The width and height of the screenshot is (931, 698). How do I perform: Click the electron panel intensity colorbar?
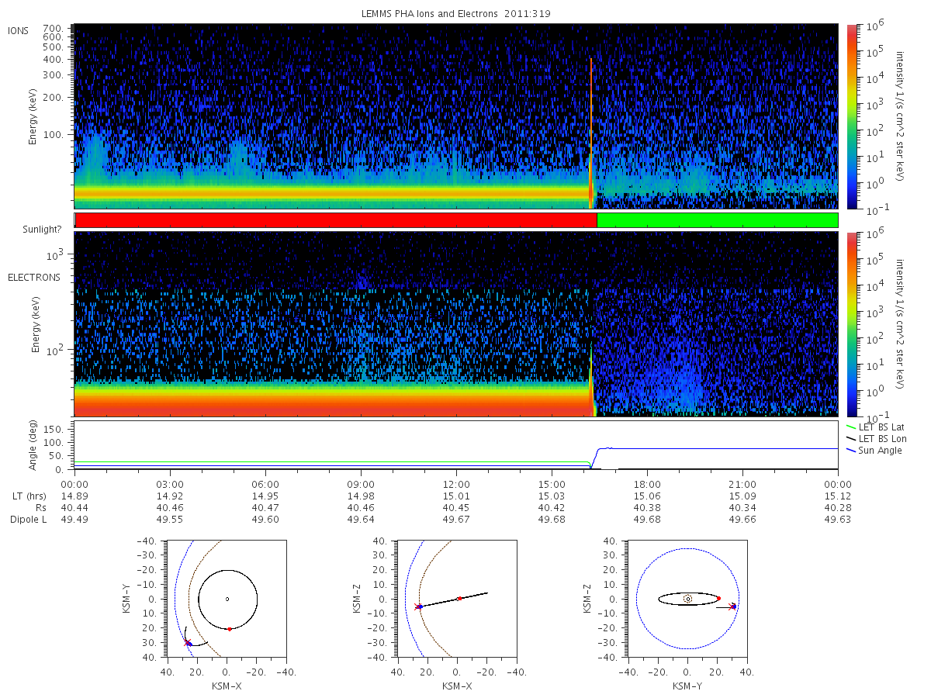pyautogui.click(x=851, y=324)
